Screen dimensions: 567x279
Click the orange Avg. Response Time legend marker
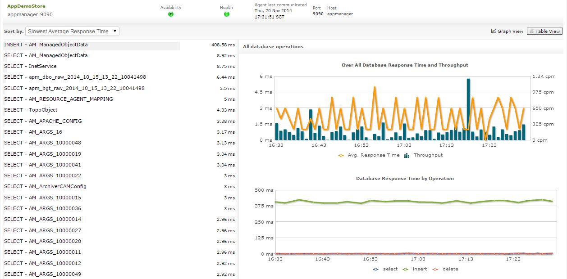341,155
